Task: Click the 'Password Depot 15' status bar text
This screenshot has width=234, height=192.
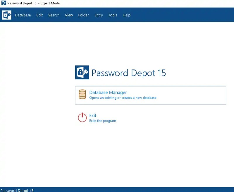Action: [x=17, y=190]
